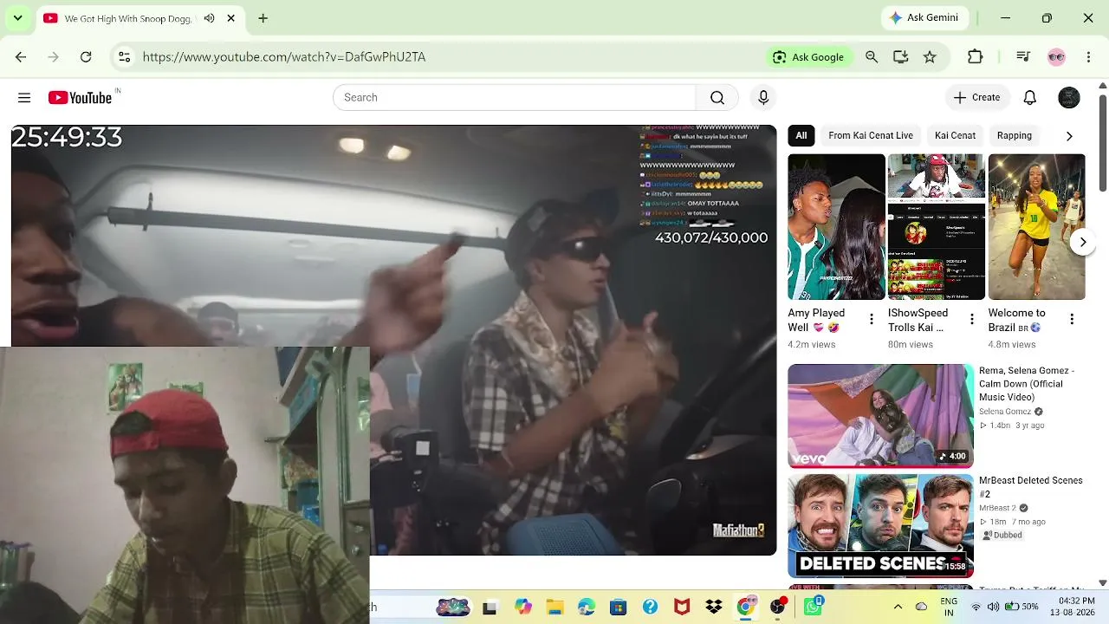Open the Welcome to Brazil short
The image size is (1109, 624).
(1037, 227)
